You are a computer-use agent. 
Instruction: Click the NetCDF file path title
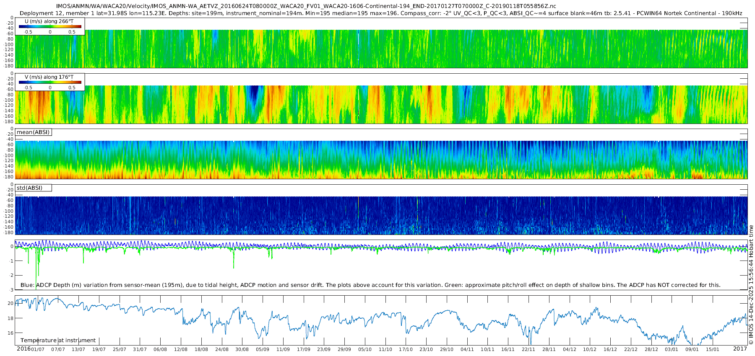pyautogui.click(x=306, y=6)
